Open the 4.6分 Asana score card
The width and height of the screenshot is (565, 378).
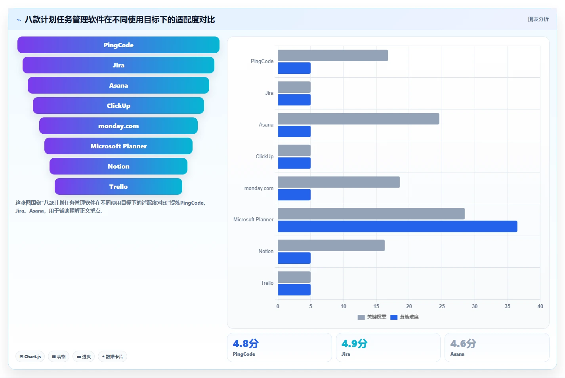point(497,347)
